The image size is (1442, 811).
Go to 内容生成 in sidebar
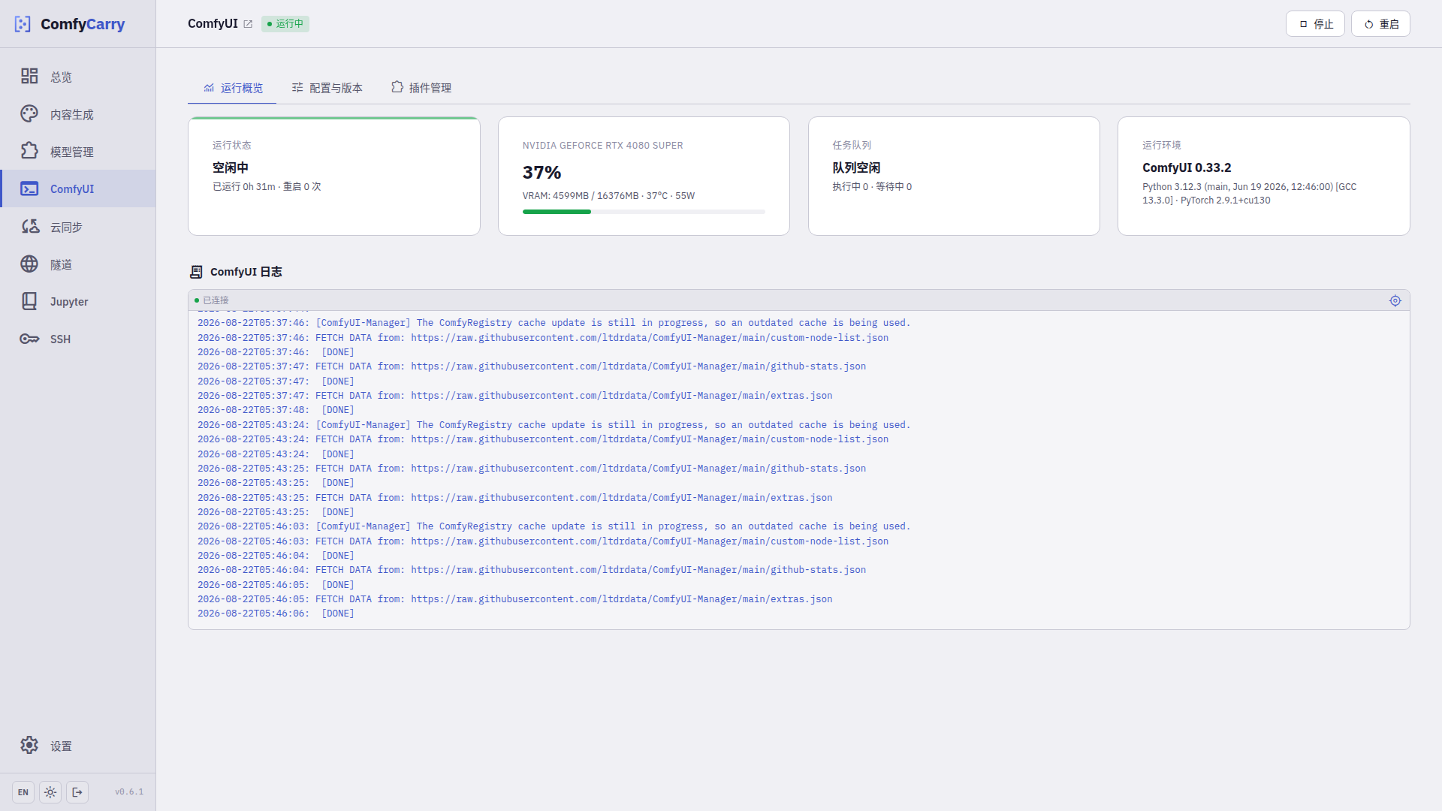pos(77,114)
